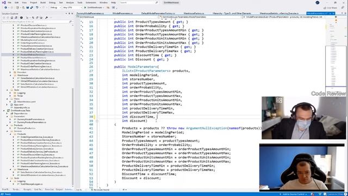Viewport: 348px width, 196px height.
Task: Click the notifications icon in the status bar
Action: pyautogui.click(x=345, y=194)
